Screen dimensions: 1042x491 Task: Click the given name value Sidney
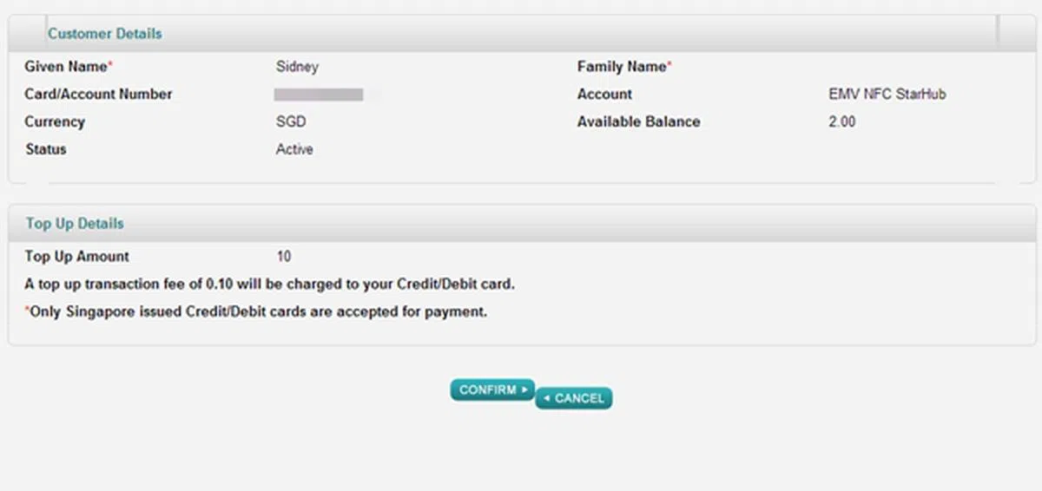coord(297,67)
